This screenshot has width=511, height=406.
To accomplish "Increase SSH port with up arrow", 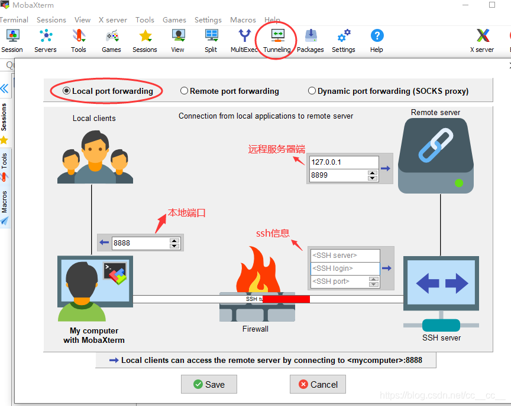I will pos(373,279).
